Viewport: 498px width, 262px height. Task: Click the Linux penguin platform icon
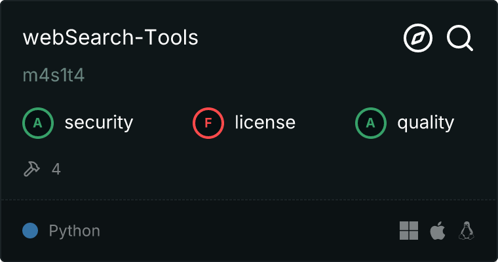coord(467,231)
